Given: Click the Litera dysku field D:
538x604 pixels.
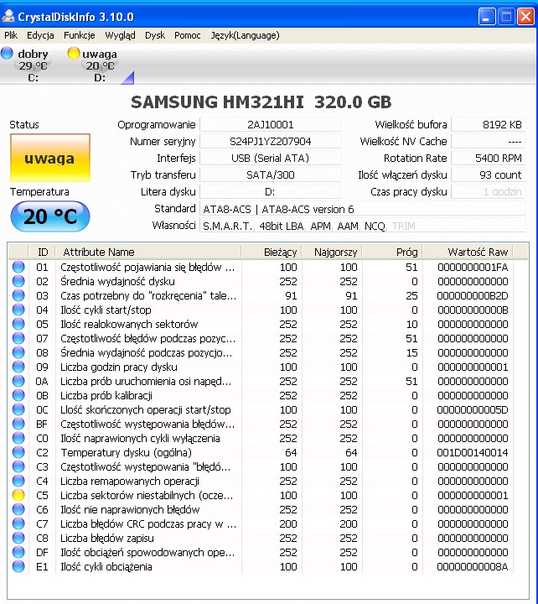Looking at the screenshot, I should (270, 191).
